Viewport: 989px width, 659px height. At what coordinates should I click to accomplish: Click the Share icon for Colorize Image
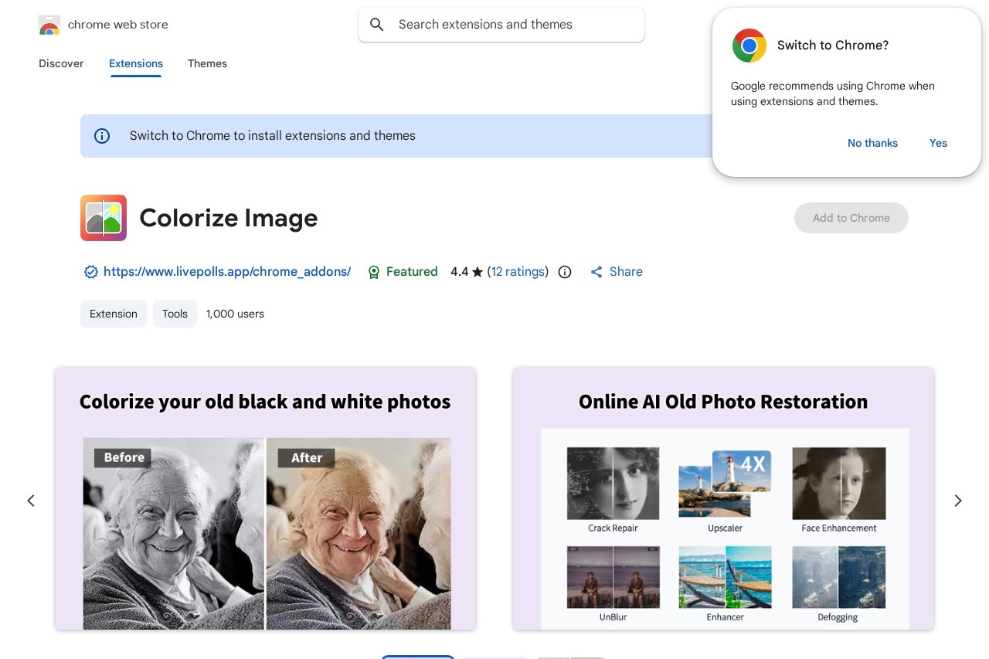596,272
